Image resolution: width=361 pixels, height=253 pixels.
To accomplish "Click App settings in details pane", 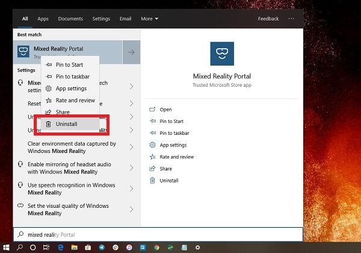I will point(173,145).
